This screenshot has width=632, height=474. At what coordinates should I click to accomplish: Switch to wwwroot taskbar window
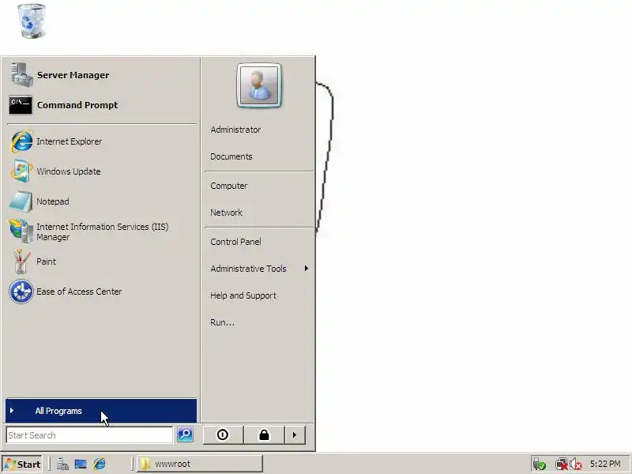(200, 464)
